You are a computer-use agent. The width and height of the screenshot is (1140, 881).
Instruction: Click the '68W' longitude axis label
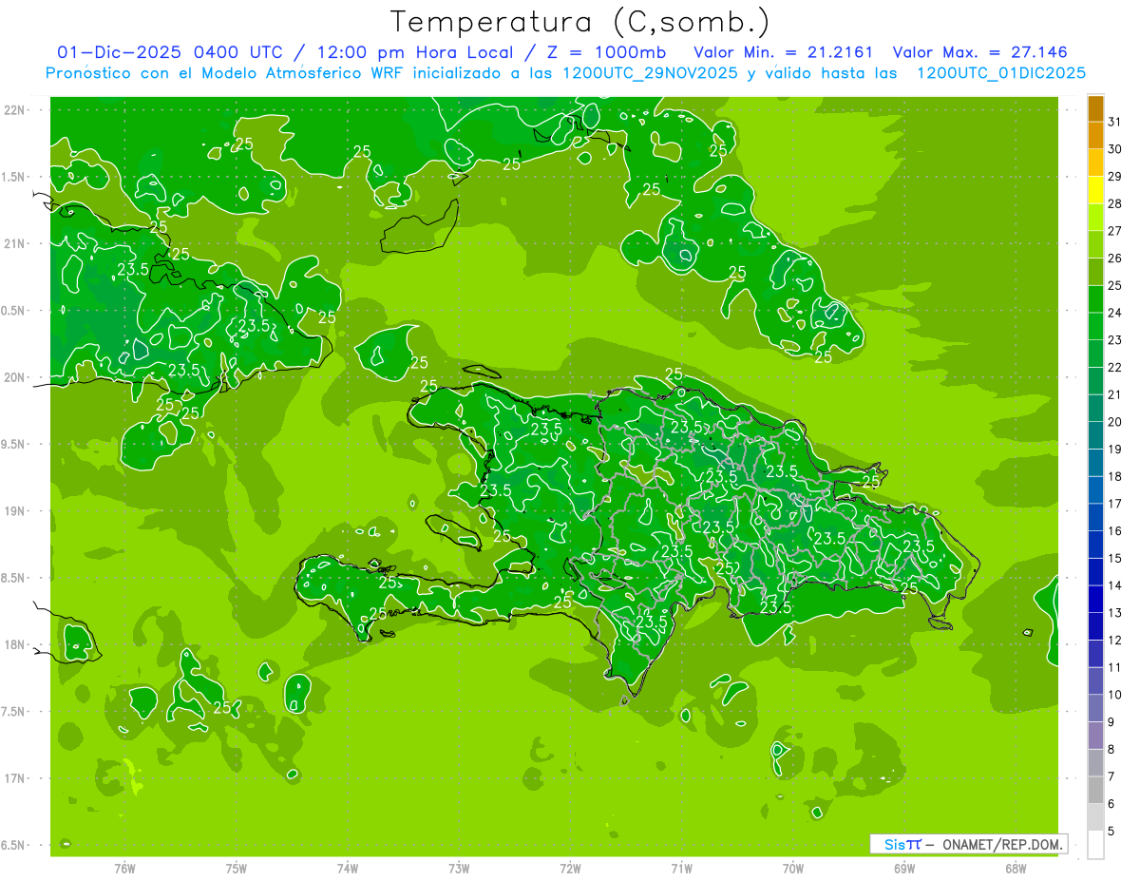point(1016,869)
